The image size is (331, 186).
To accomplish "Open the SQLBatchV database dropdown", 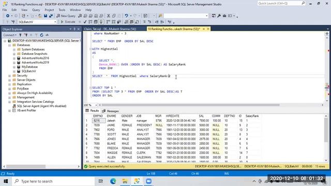I will tap(55, 22).
